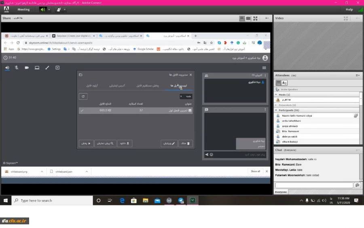Viewport: 364px width, 228px height.
Task: Click the Skyroom hamburger menu icon
Action: pos(264,68)
